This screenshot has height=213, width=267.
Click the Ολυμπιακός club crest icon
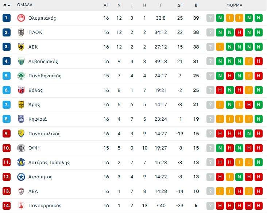21,18
